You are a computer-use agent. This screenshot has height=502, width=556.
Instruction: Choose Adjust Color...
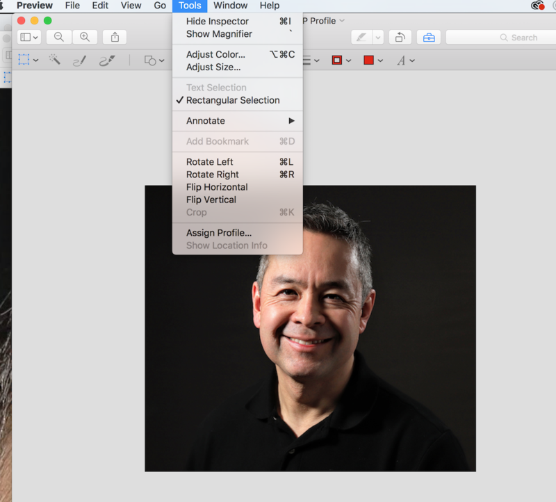coord(237,55)
